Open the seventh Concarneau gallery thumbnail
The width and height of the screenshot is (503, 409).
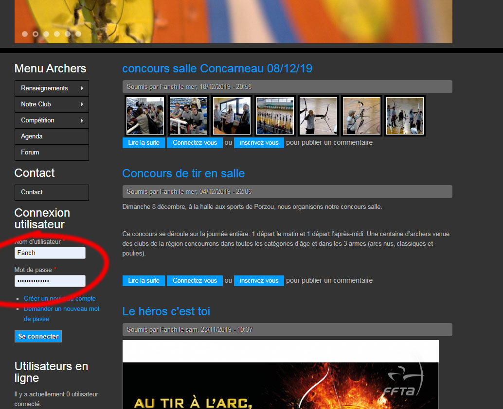tap(405, 116)
